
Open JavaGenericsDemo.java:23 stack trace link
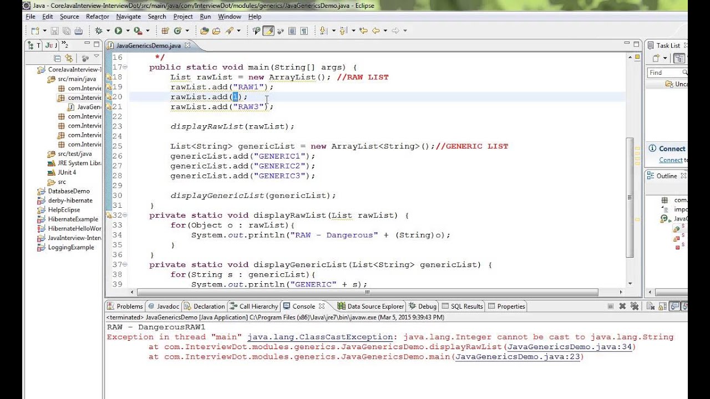coord(518,357)
